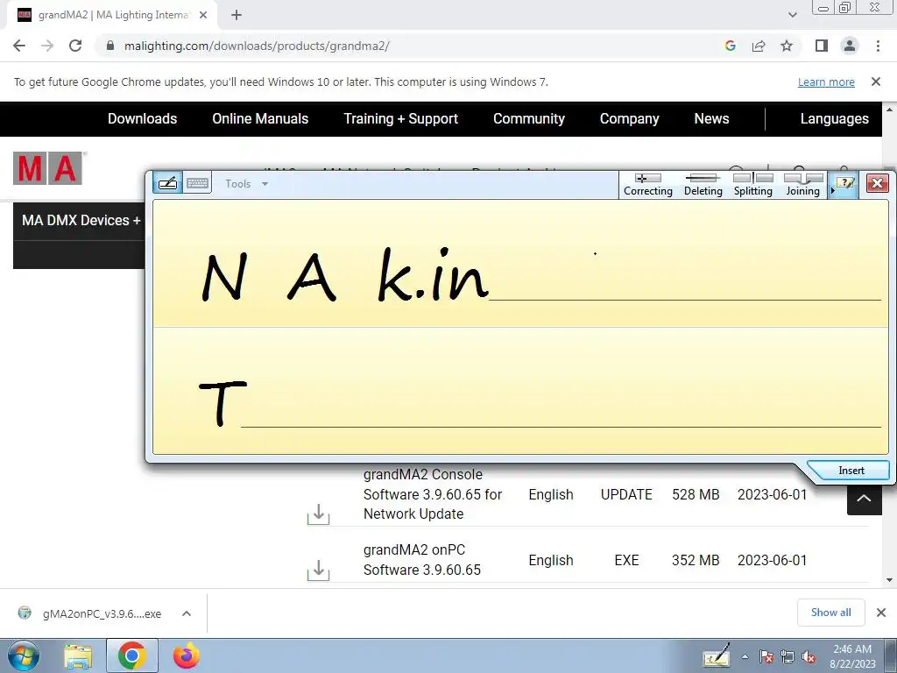Close the Tablet PC Input Panel

(x=877, y=183)
